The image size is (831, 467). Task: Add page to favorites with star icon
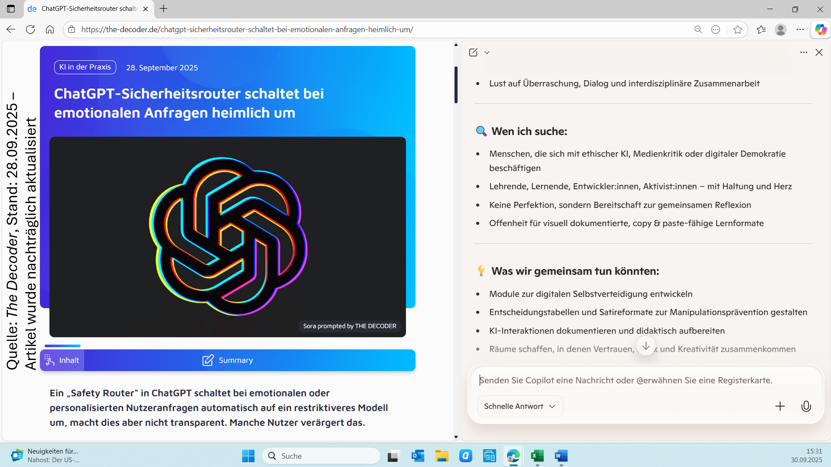click(x=737, y=29)
